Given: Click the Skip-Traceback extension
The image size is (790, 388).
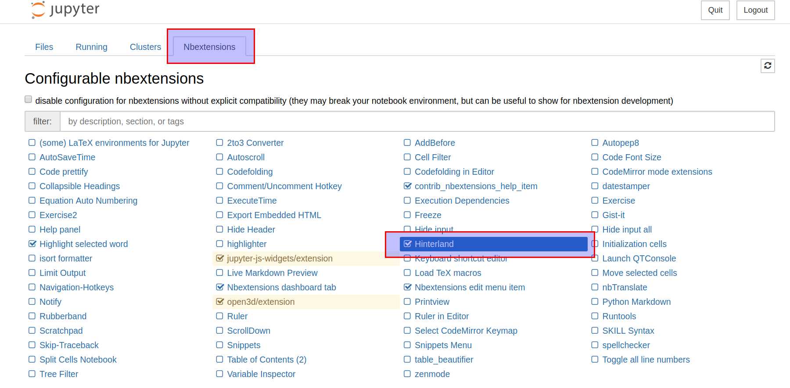Looking at the screenshot, I should point(69,345).
